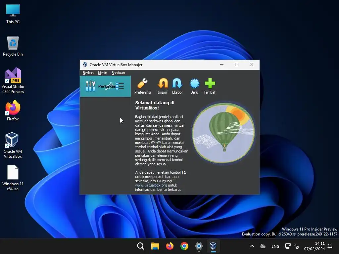Screen dimensions: 339x254
Task: Open the Perkakas list menu icon
Action: pyautogui.click(x=120, y=86)
